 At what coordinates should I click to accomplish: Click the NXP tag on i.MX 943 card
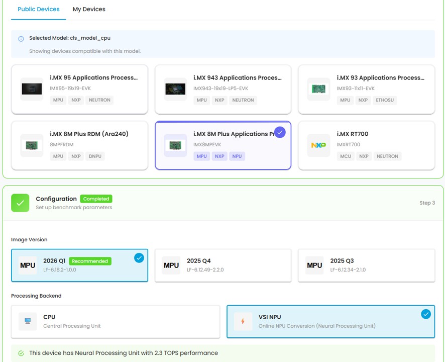(219, 100)
